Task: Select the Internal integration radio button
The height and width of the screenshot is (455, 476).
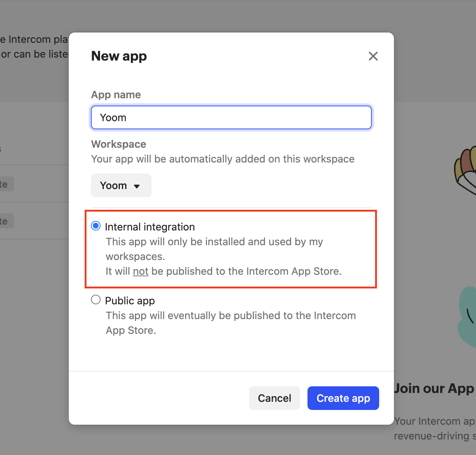Action: [96, 226]
